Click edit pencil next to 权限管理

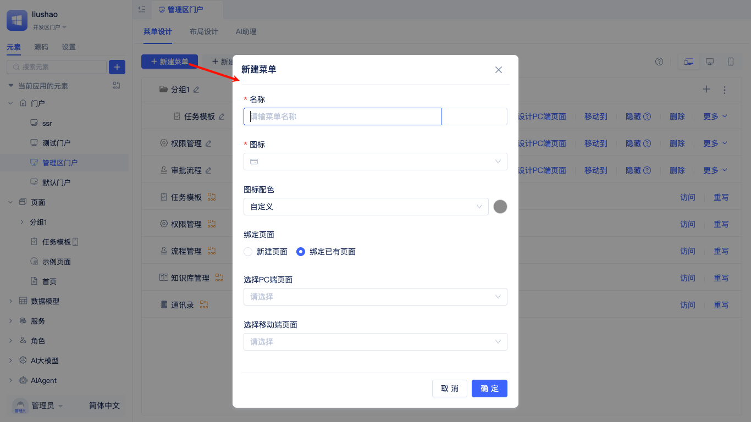pos(208,143)
